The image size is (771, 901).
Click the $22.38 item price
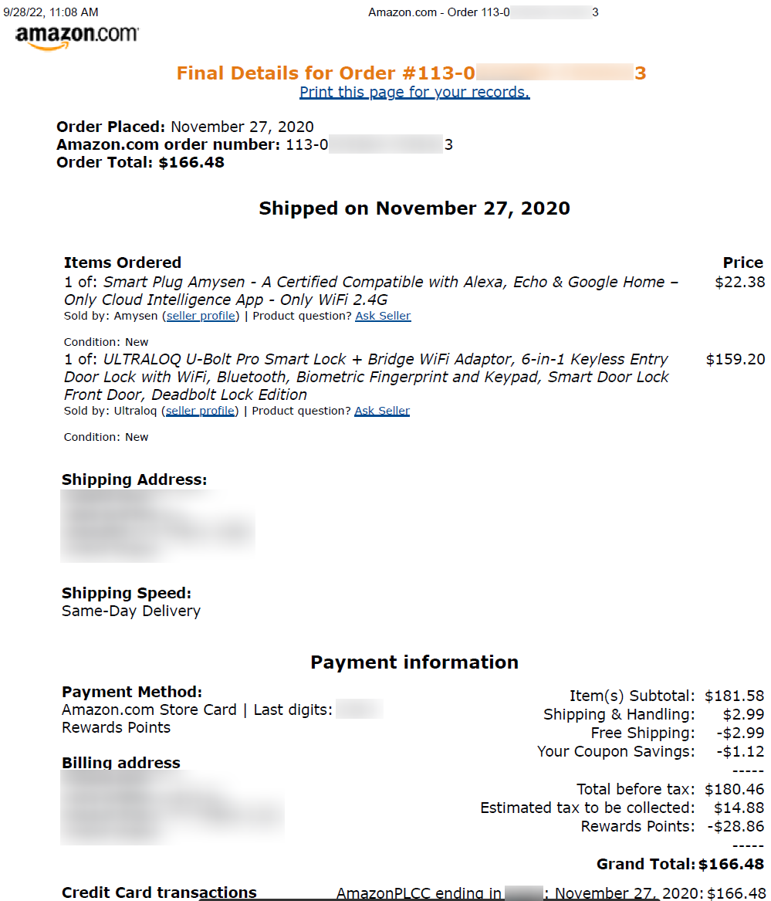pos(739,282)
